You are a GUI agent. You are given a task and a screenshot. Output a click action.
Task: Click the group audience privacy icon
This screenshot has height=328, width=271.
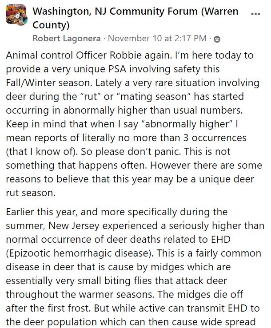coord(216,39)
